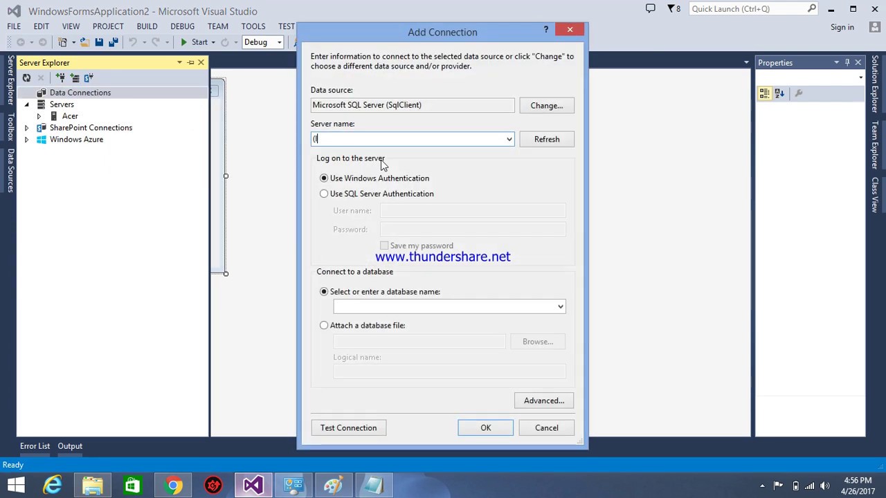The height and width of the screenshot is (498, 886).
Task: Choose Select or enter a database name
Action: (324, 292)
